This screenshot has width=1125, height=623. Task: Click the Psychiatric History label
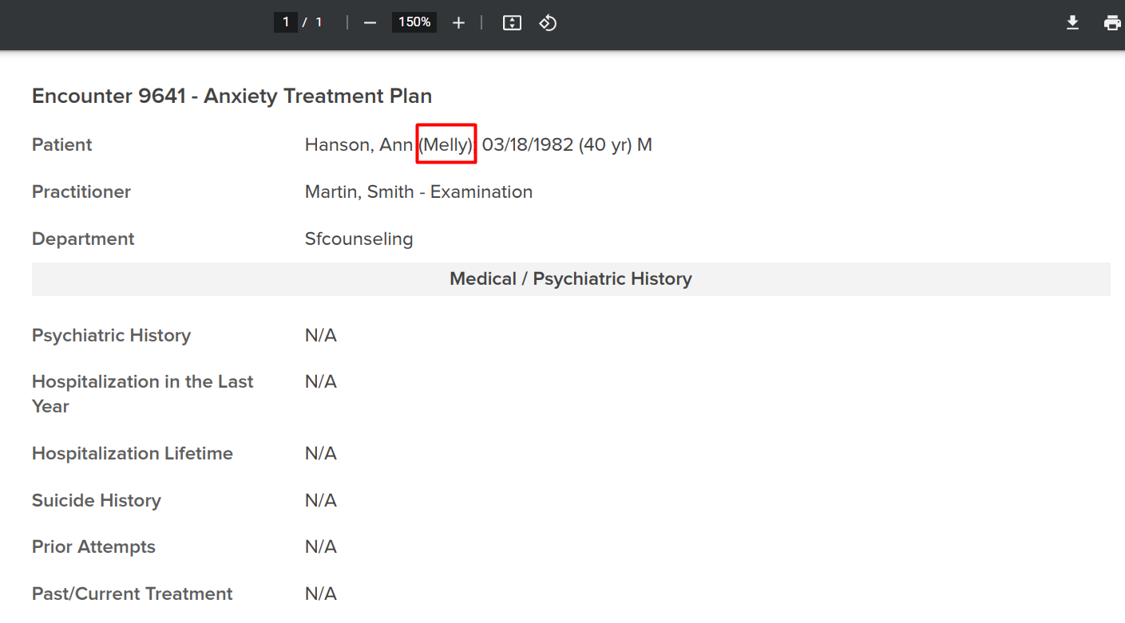point(111,336)
